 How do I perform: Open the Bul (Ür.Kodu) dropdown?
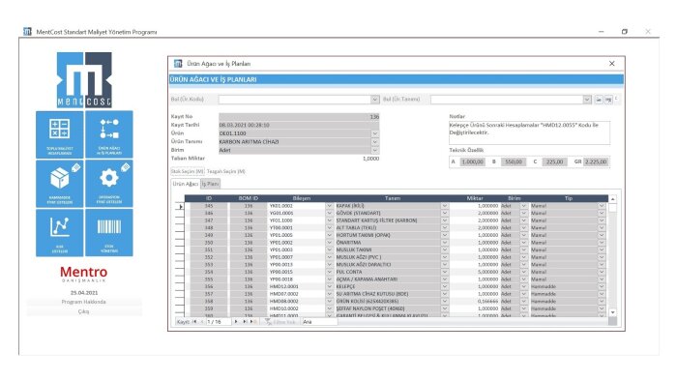point(375,100)
